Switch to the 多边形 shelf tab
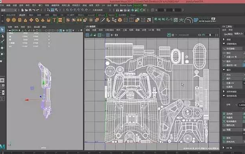Viewport: 245px width, 154px height. click(x=22, y=15)
